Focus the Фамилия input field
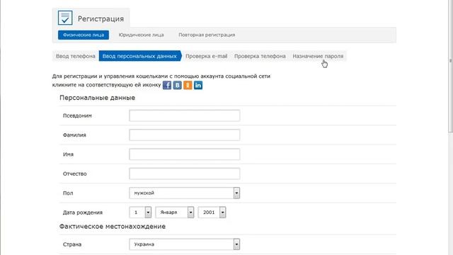This screenshot has height=255, width=453. [185, 135]
